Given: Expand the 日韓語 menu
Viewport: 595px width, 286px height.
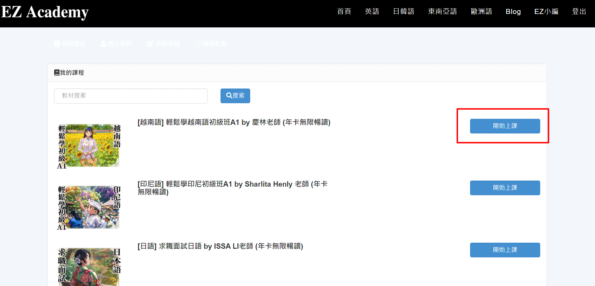Looking at the screenshot, I should click(x=403, y=11).
